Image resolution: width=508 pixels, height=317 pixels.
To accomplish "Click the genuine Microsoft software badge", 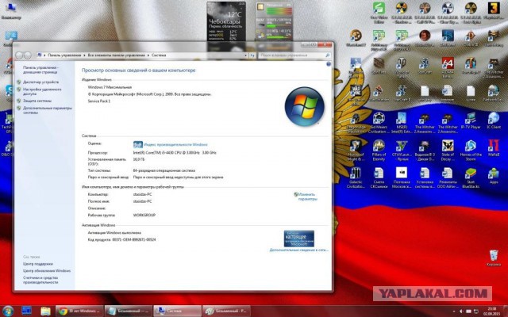I will (298, 239).
